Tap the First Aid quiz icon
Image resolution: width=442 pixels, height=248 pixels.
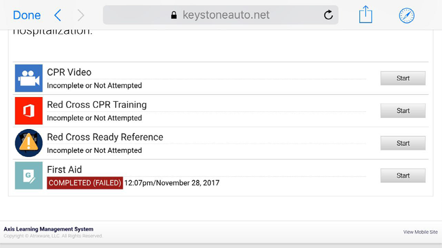29,175
